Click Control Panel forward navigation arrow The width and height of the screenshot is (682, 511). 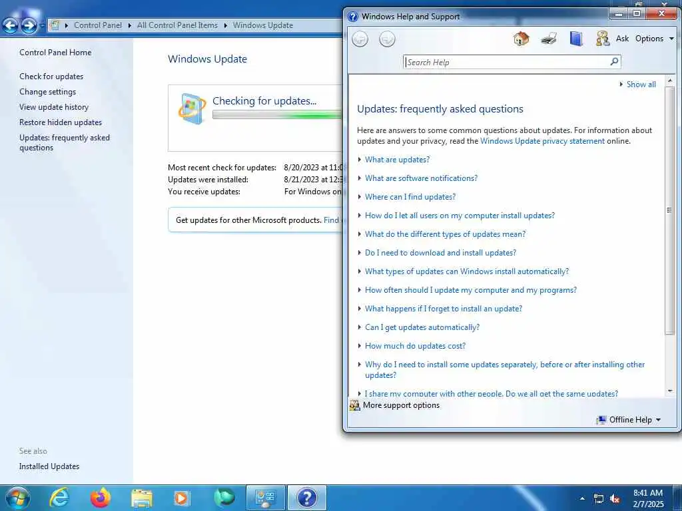[x=29, y=25]
